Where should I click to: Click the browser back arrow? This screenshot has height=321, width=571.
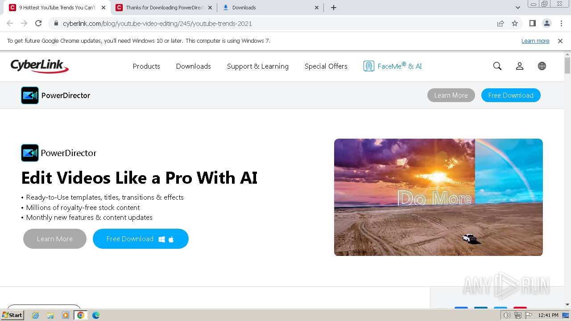pos(10,24)
